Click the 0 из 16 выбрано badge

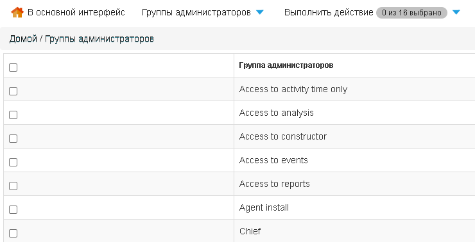(x=411, y=13)
